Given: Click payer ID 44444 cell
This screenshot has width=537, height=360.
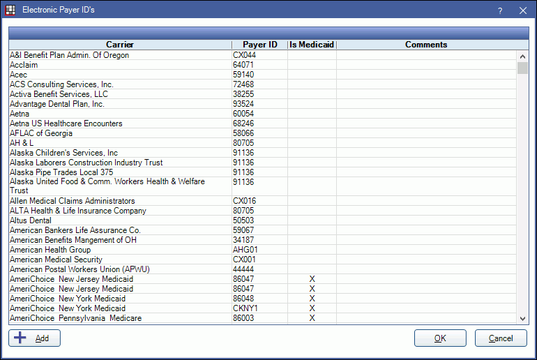Looking at the screenshot, I should coord(259,269).
